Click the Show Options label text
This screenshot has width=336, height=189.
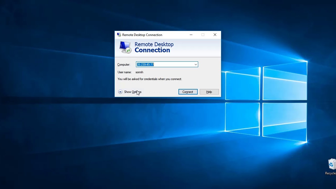pos(133,92)
